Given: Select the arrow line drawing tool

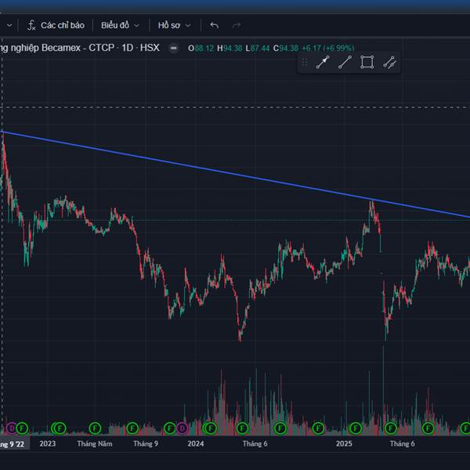Looking at the screenshot, I should tap(322, 63).
